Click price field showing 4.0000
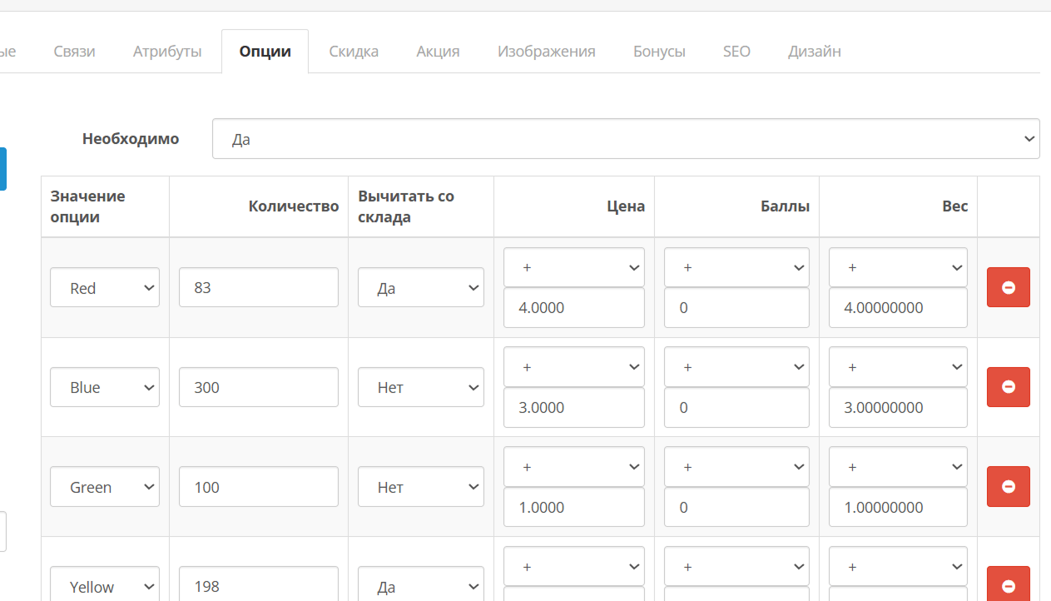The width and height of the screenshot is (1051, 601). point(574,307)
